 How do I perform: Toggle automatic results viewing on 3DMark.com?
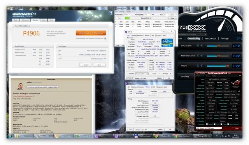[x=105, y=38]
